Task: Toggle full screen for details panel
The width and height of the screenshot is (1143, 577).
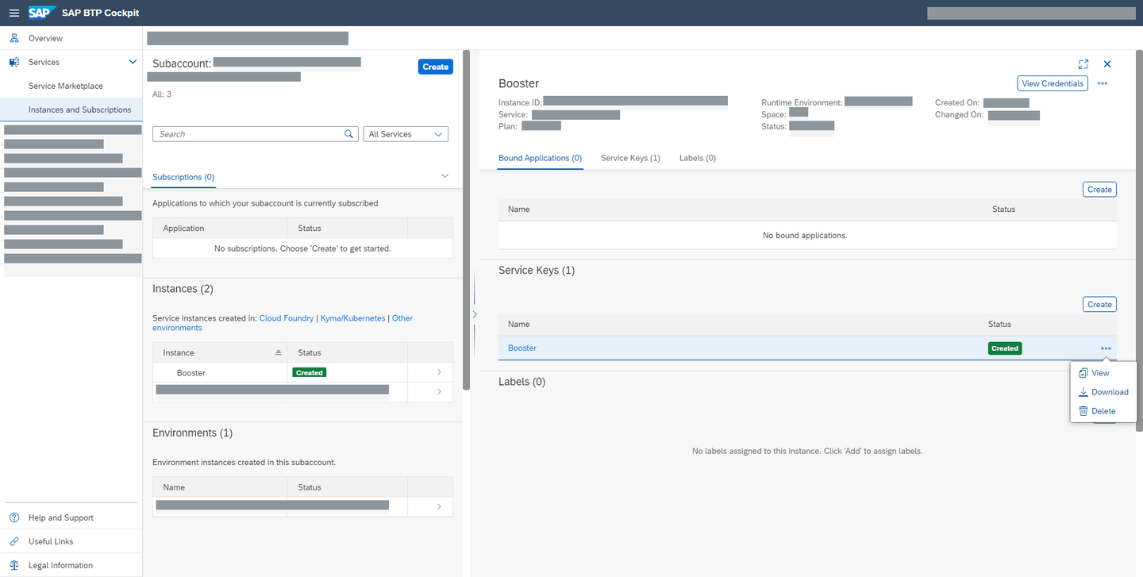Action: pyautogui.click(x=1083, y=64)
